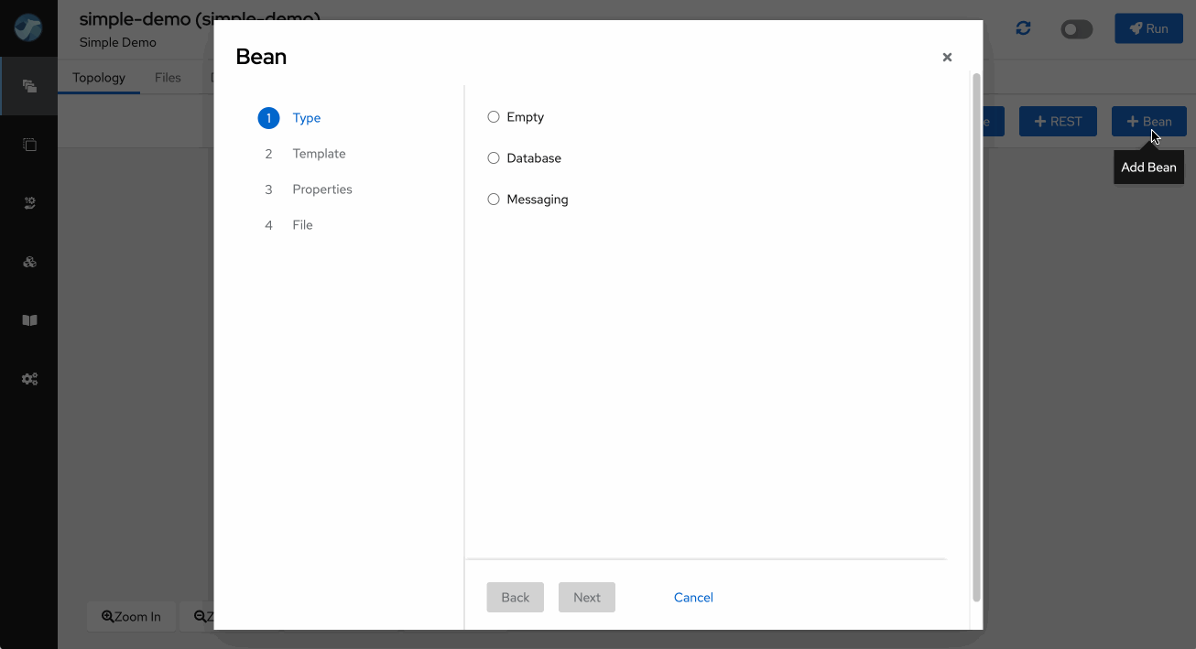Toggle the switch beside the Run button
The width and height of the screenshot is (1196, 649).
point(1076,29)
